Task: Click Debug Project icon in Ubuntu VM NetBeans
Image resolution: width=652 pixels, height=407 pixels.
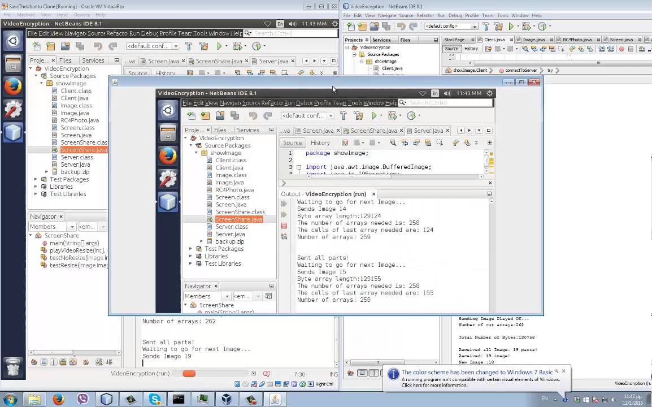Action: click(x=238, y=46)
